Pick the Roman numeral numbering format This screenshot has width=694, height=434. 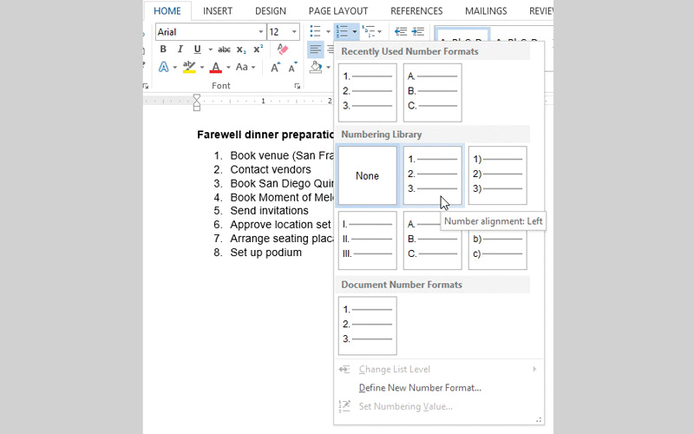pyautogui.click(x=367, y=240)
